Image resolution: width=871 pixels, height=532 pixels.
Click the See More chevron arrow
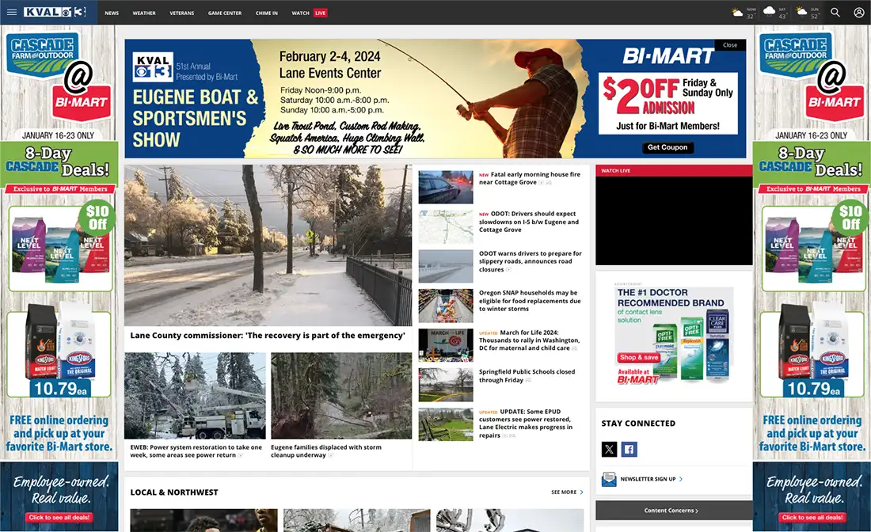pos(582,492)
